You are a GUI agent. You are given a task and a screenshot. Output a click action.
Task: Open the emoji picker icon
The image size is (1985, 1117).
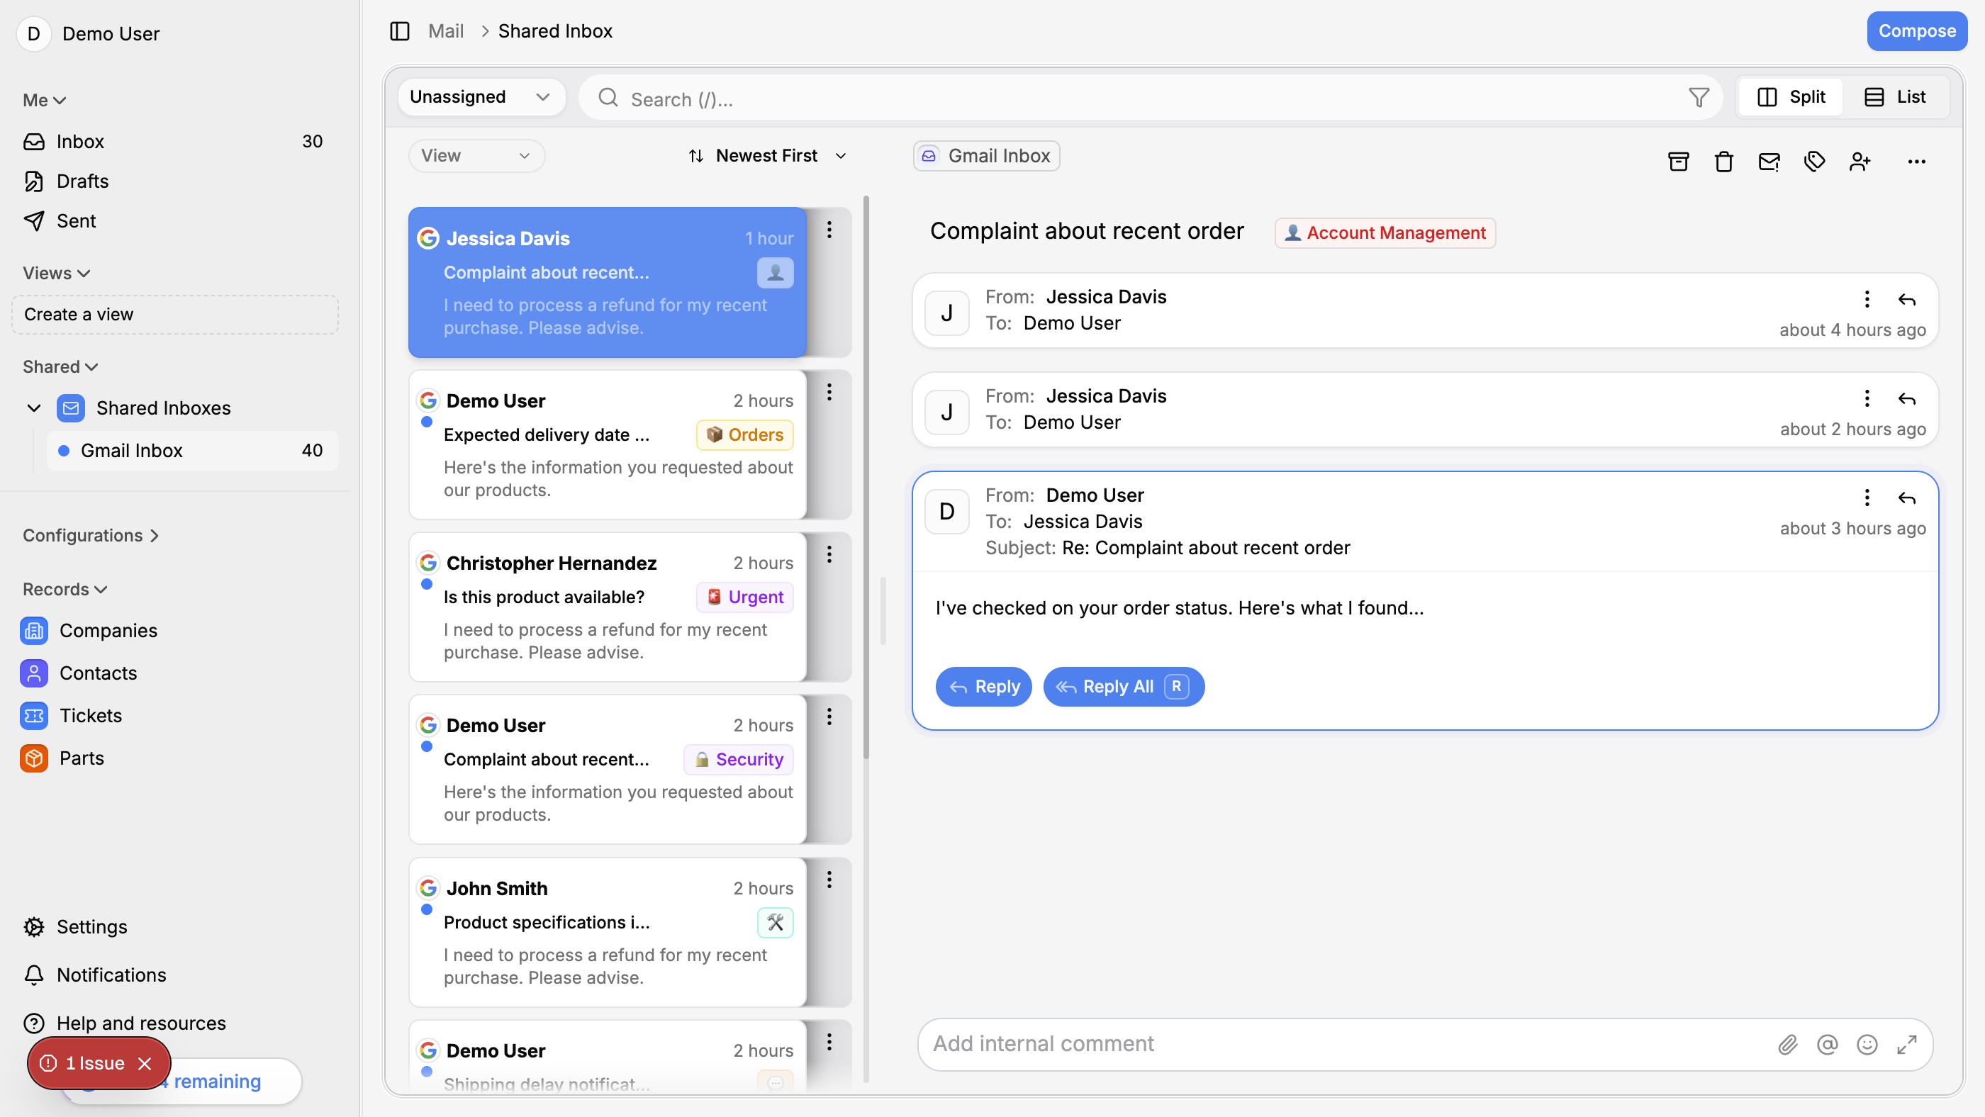point(1867,1045)
